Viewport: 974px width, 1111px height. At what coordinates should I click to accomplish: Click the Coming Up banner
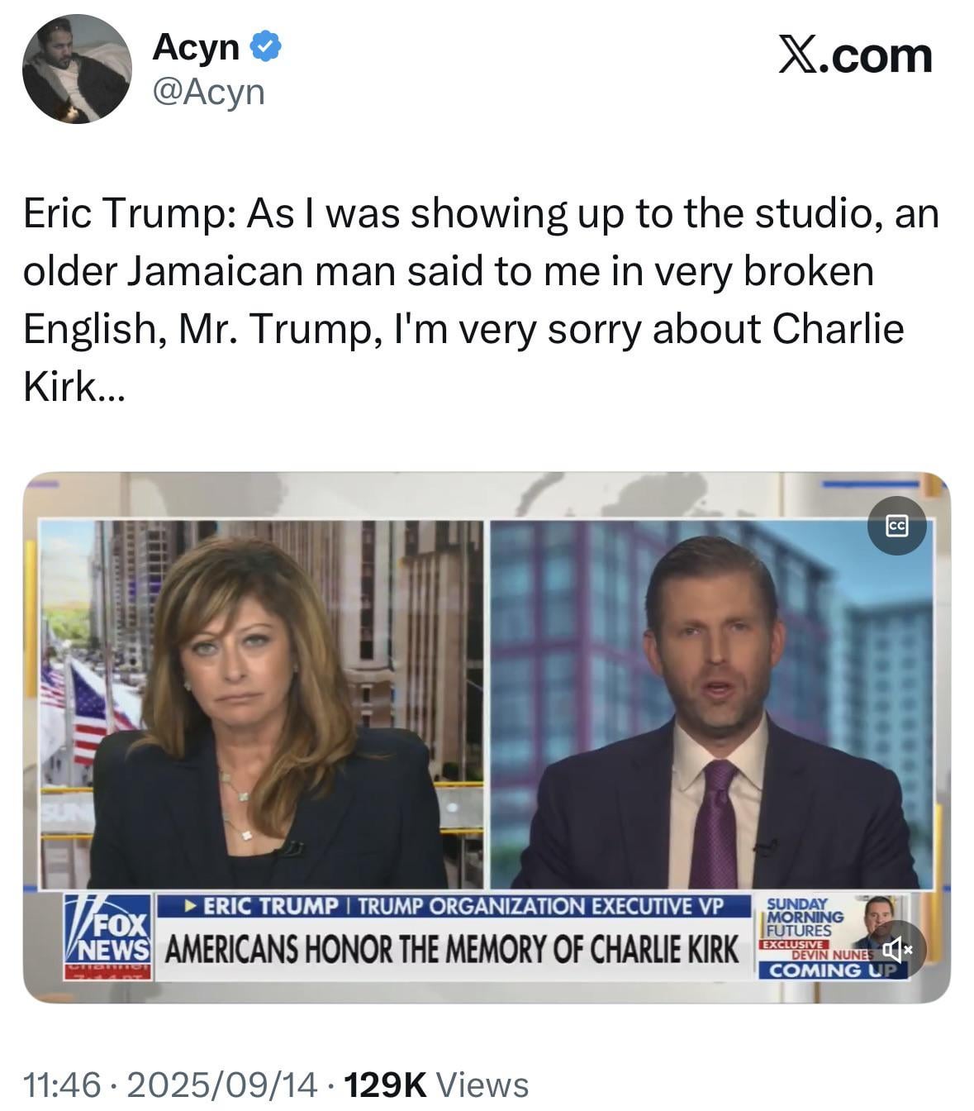(x=832, y=970)
